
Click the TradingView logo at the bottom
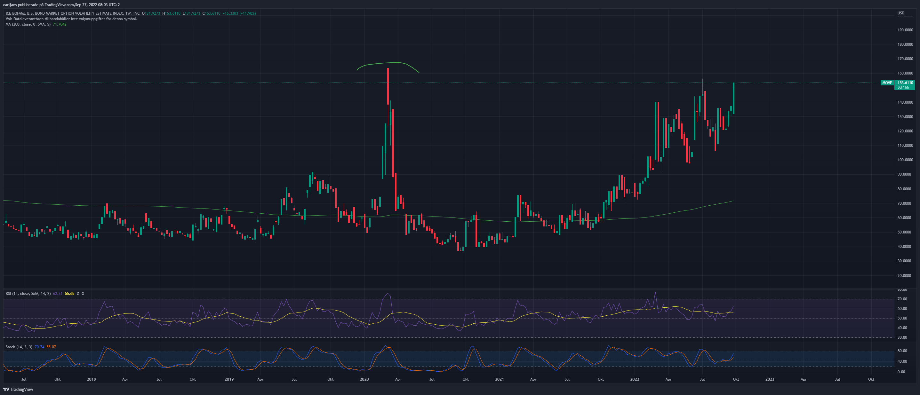(x=18, y=389)
